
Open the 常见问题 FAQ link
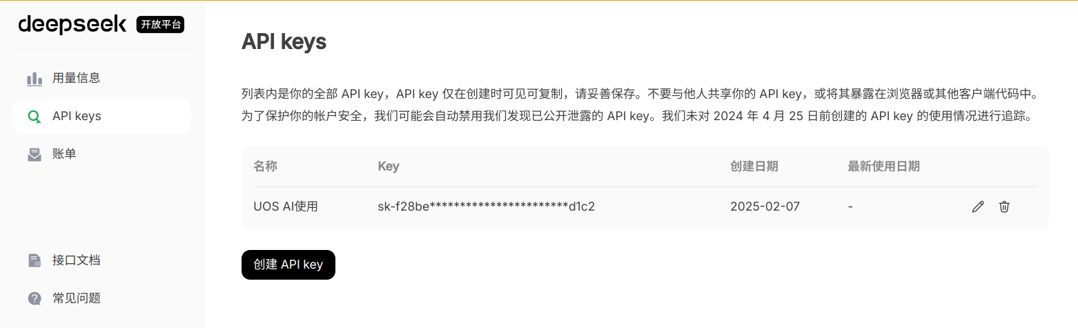pyautogui.click(x=101, y=299)
